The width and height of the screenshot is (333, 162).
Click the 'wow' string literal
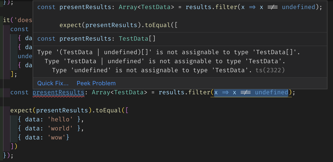point(57,137)
